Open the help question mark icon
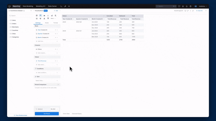Image resolution: width=216 pixels, height=121 pixels. [x=190, y=6]
